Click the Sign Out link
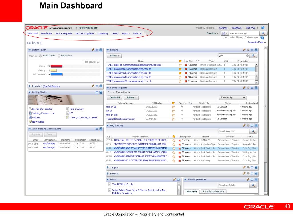 point(250,28)
